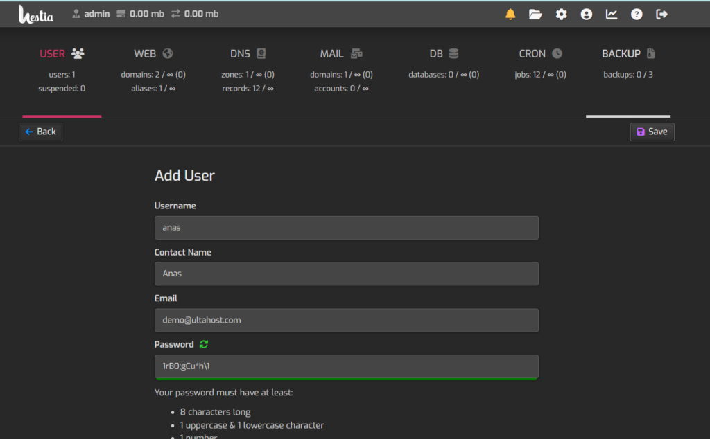Viewport: 710px width, 439px height.
Task: Switch to the DNS tab
Action: 248,70
